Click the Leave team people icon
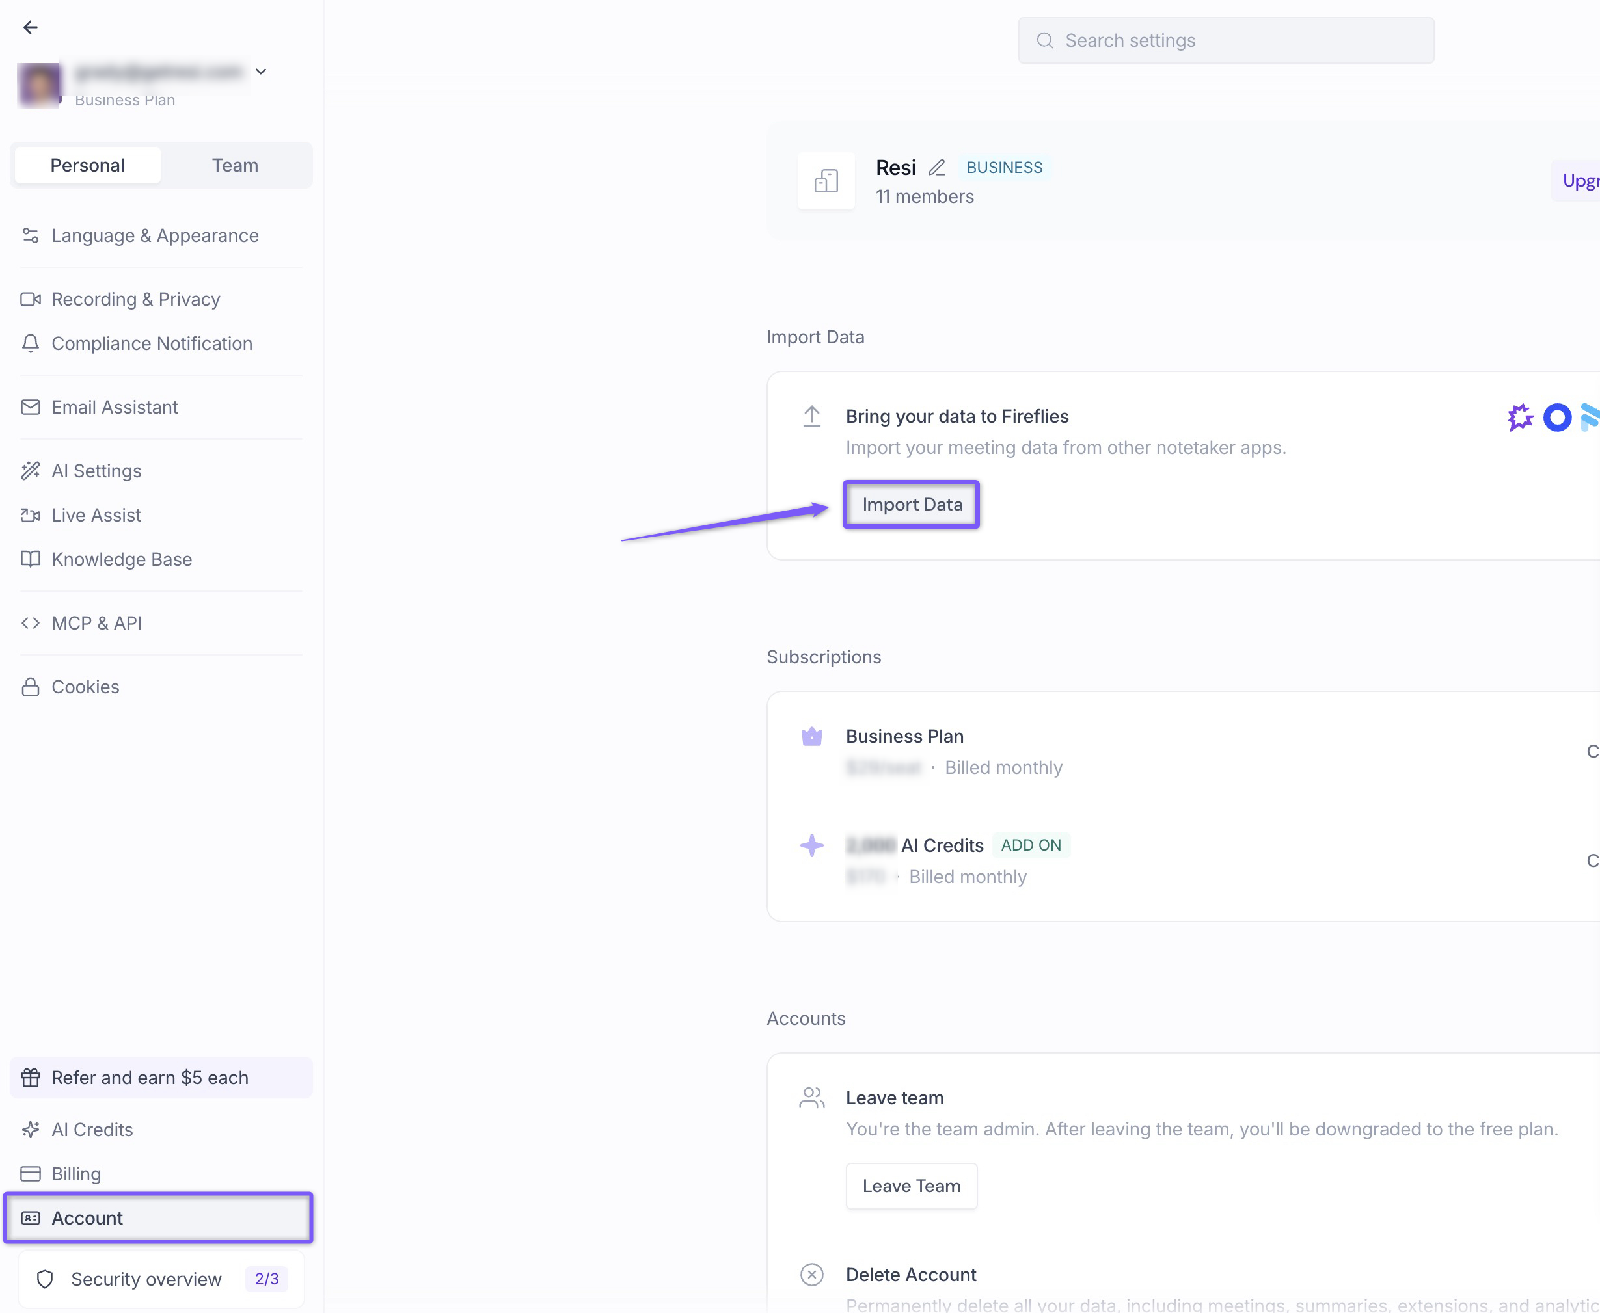 (811, 1098)
